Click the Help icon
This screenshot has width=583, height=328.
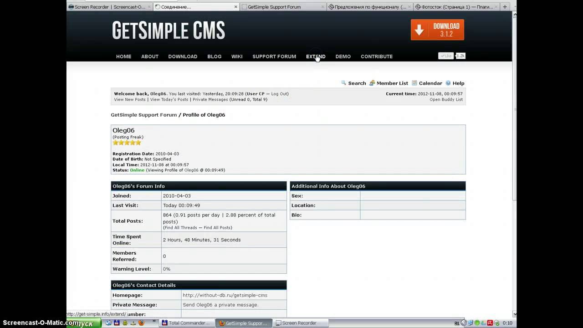[448, 83]
